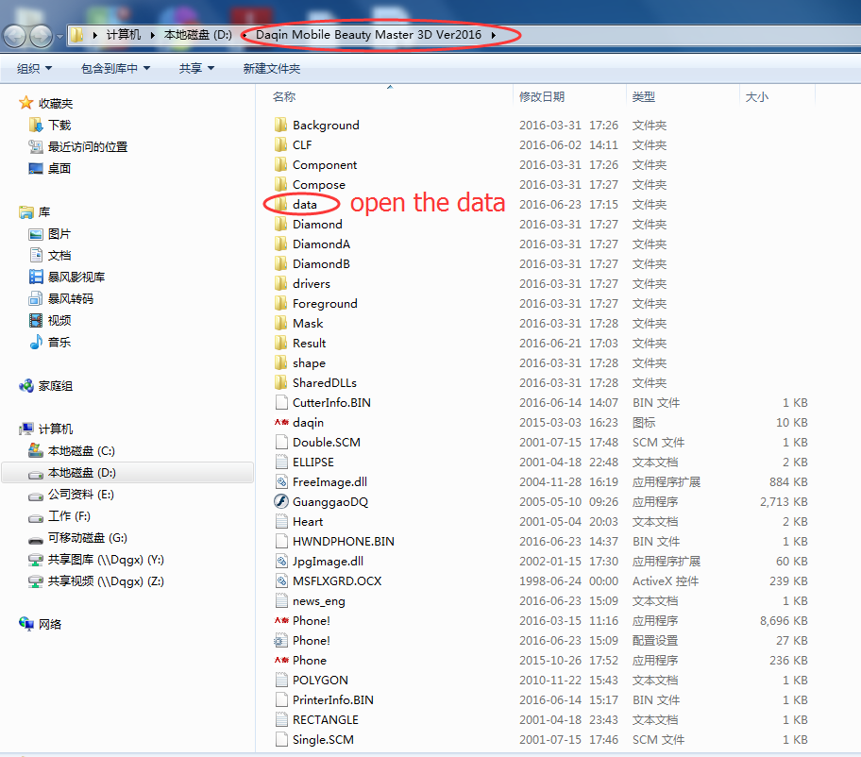Select the Foreground folder

325,304
